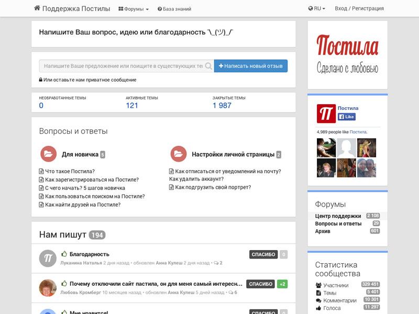
Task: Open the Настройки личной страницы folder icon
Action: [179, 154]
